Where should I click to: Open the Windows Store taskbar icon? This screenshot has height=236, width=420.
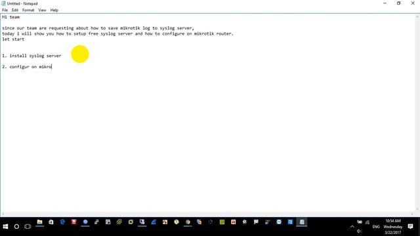51,222
